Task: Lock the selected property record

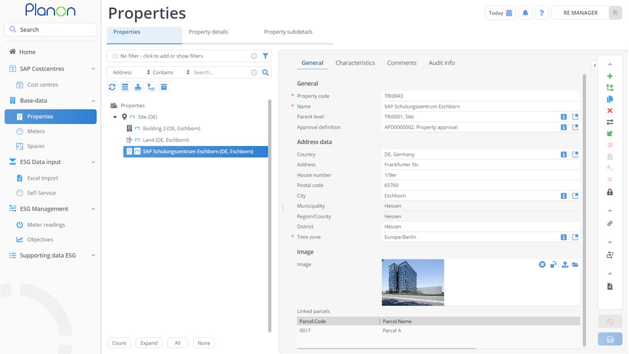Action: 610,192
